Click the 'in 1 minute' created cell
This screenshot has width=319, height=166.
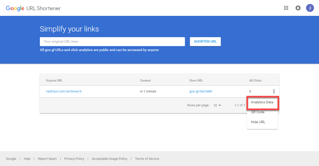point(148,91)
